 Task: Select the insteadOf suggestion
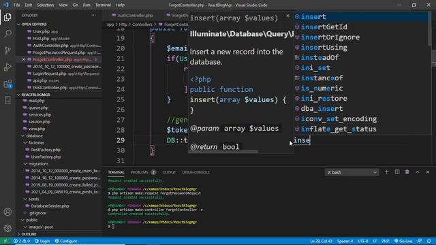pyautogui.click(x=361, y=57)
